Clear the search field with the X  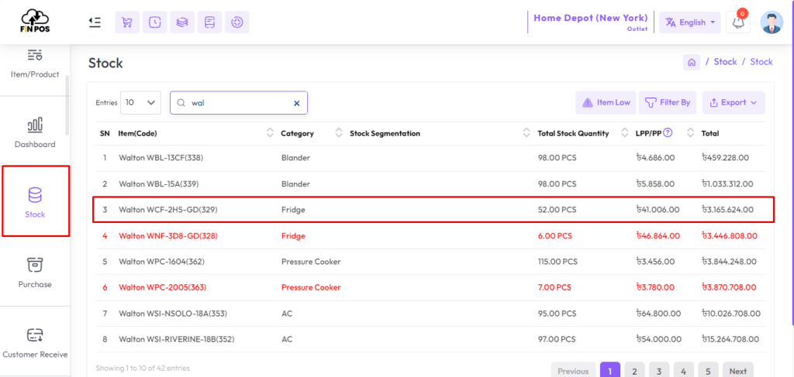point(297,103)
